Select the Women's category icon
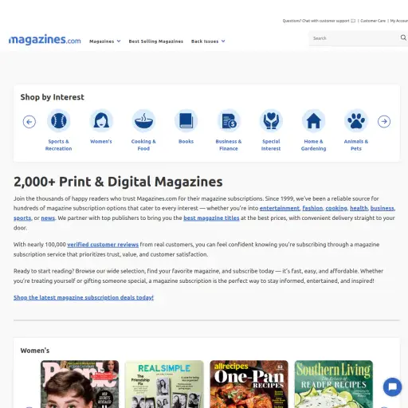This screenshot has height=408, width=408. [x=101, y=121]
